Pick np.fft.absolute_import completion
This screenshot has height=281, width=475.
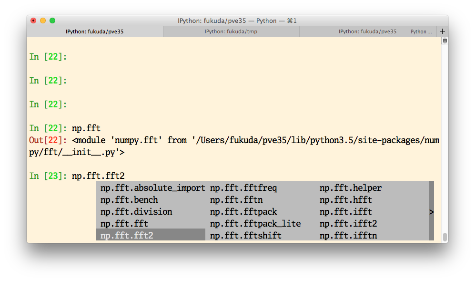[152, 188]
